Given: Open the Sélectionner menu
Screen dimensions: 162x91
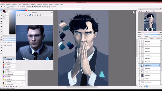Looking at the screenshot, I should (x=26, y=4).
